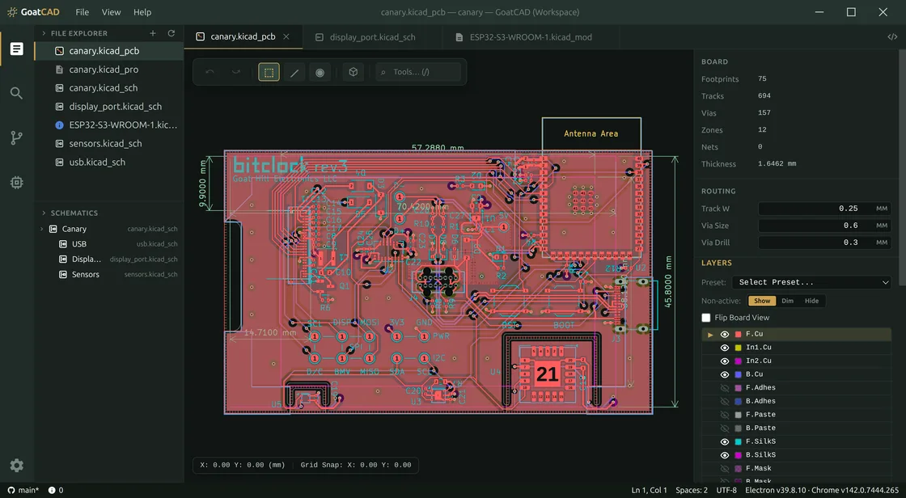Click the Track W input field
The width and height of the screenshot is (906, 498).
coord(824,209)
